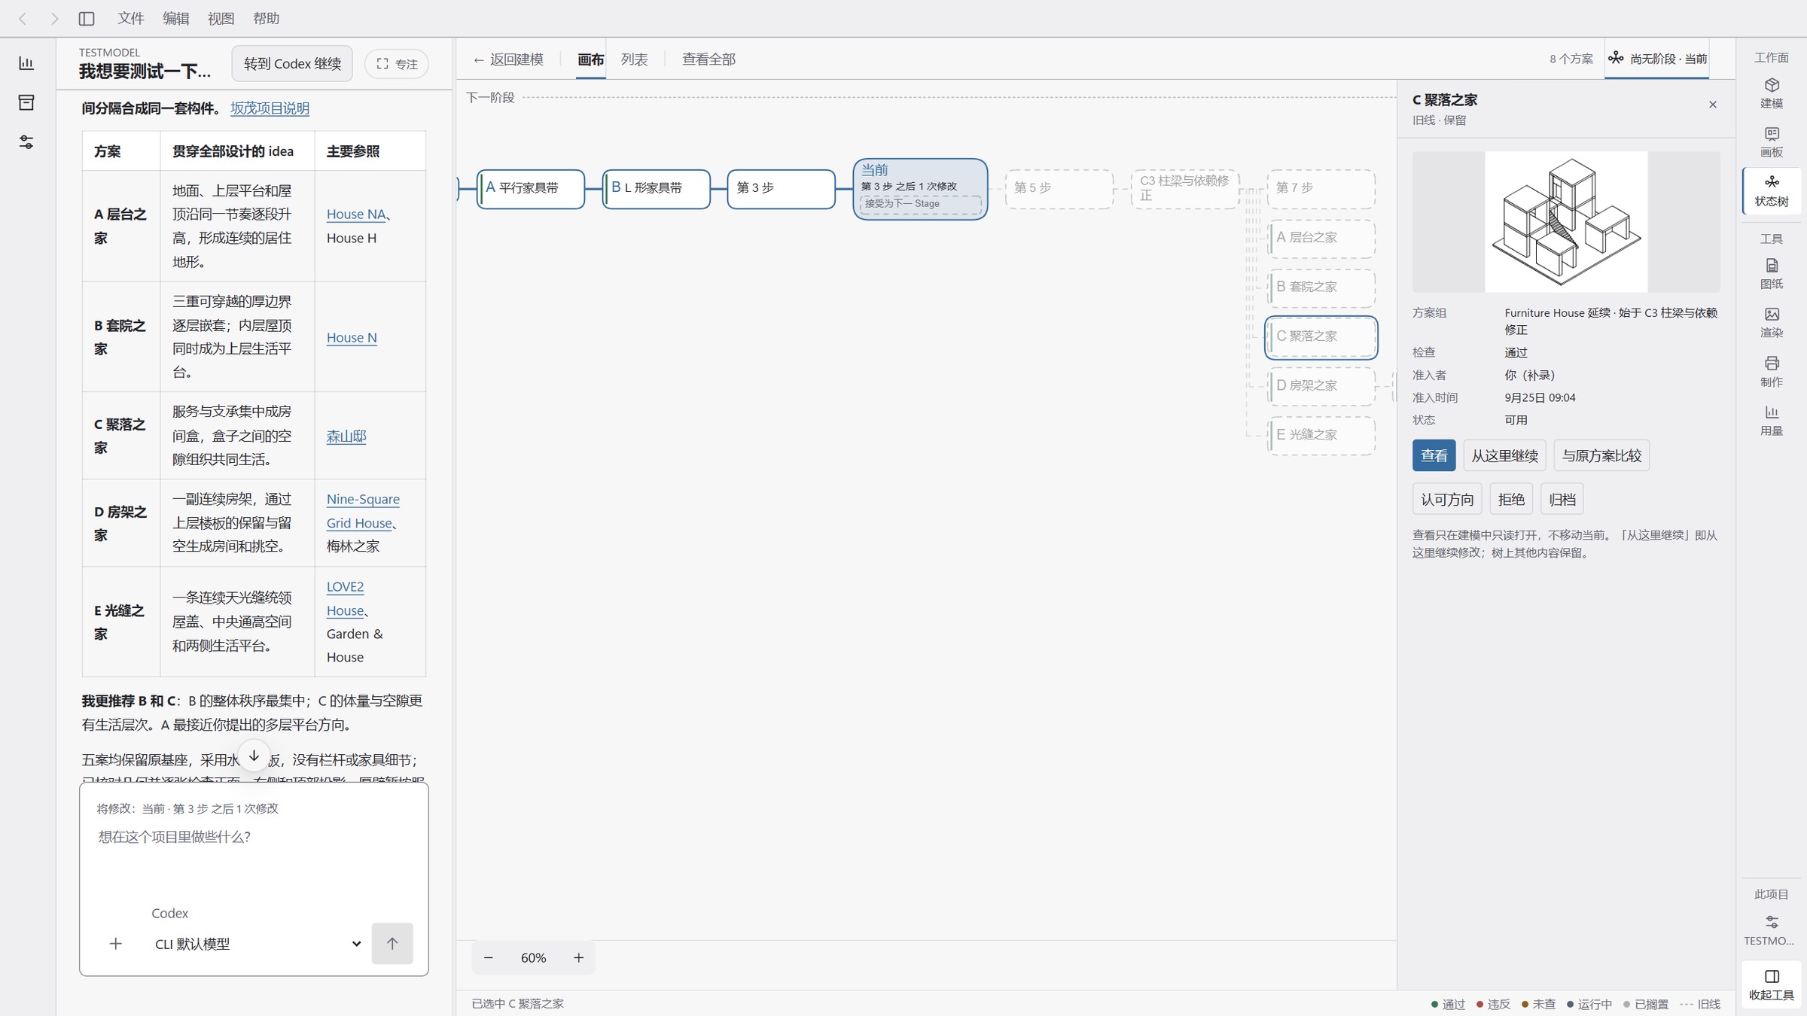Close the C 聚落之家 detail panel
Screen dimensions: 1807x1016
tap(1713, 105)
